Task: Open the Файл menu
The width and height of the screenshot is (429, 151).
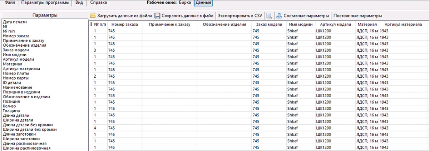Action: [10, 3]
